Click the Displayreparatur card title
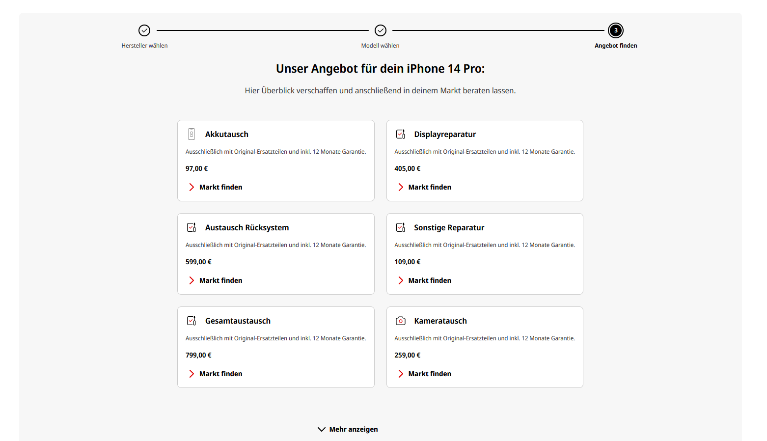767x441 pixels. (445, 134)
